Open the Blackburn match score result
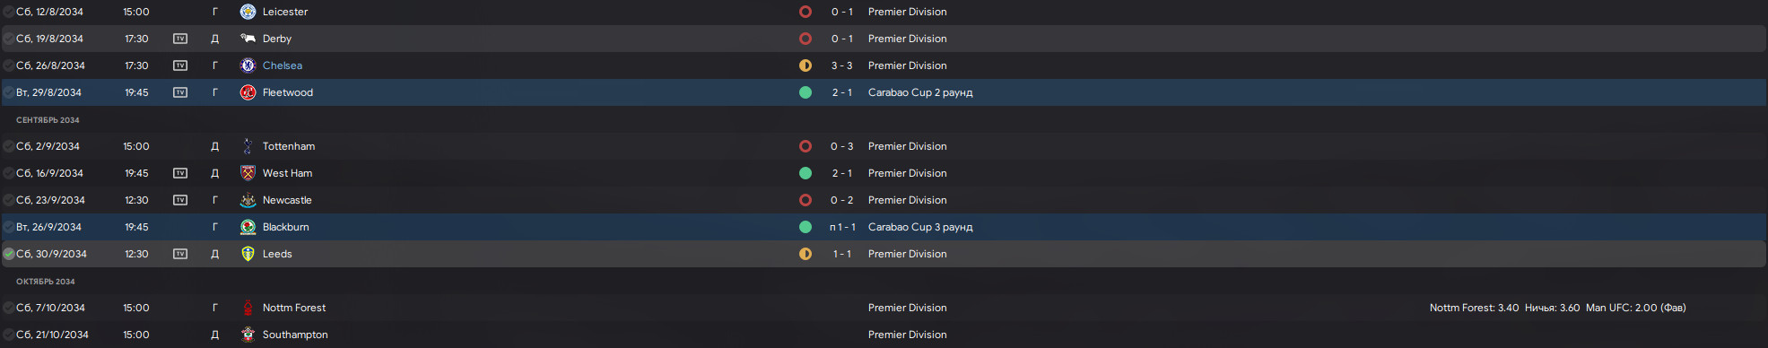This screenshot has width=1768, height=348. coord(842,227)
